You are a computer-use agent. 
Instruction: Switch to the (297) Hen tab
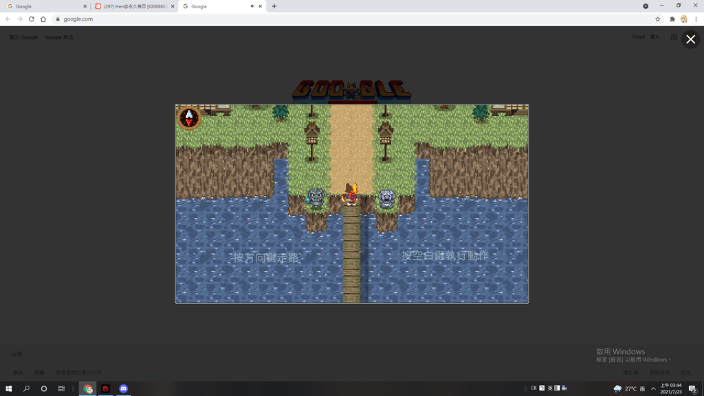(135, 6)
